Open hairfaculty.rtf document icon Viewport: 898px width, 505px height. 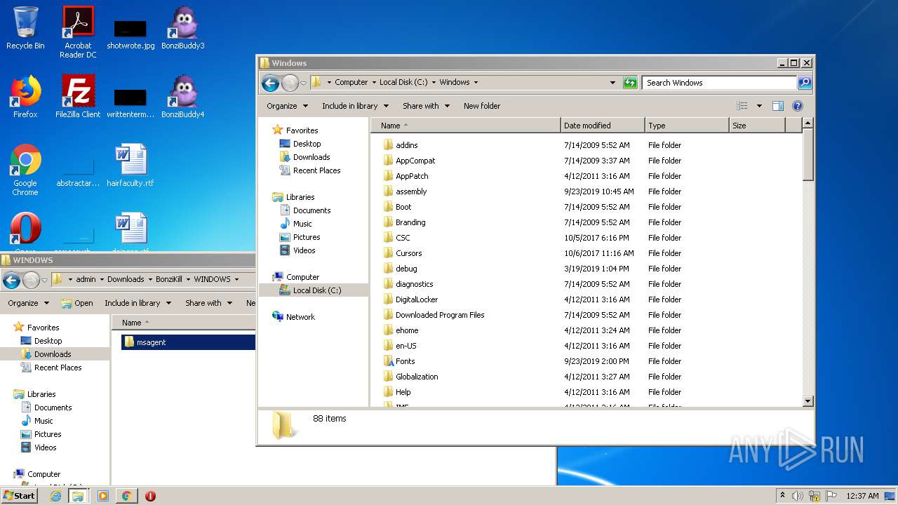pos(130,166)
